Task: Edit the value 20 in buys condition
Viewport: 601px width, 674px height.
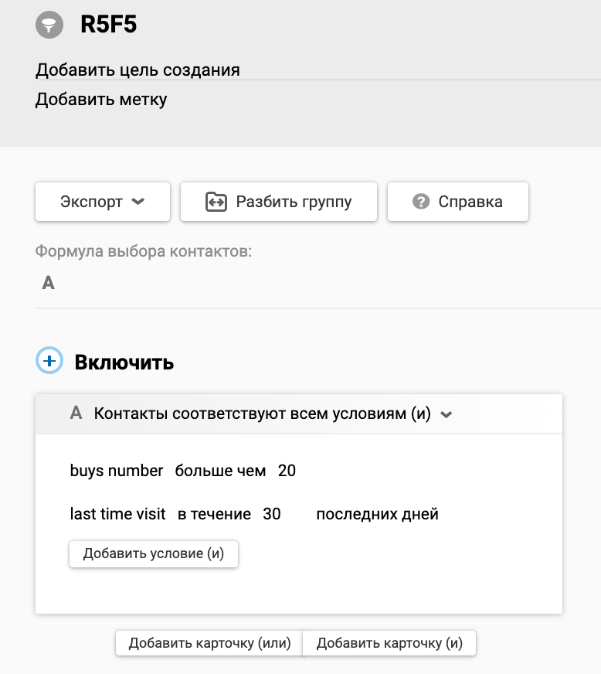Action: [287, 471]
